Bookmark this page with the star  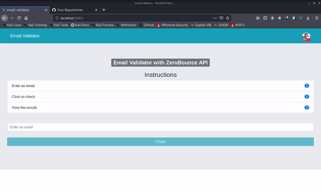pyautogui.click(x=228, y=18)
